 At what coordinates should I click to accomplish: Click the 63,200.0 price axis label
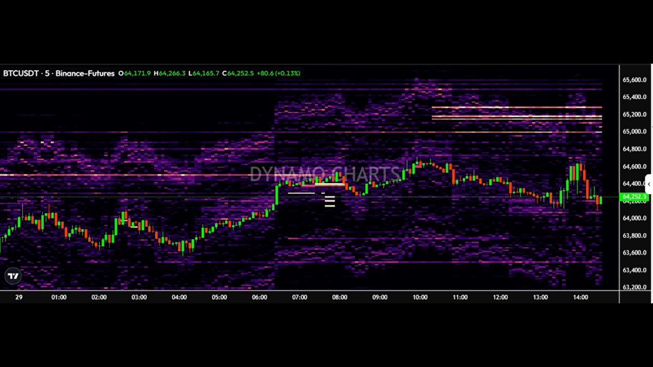coord(634,287)
